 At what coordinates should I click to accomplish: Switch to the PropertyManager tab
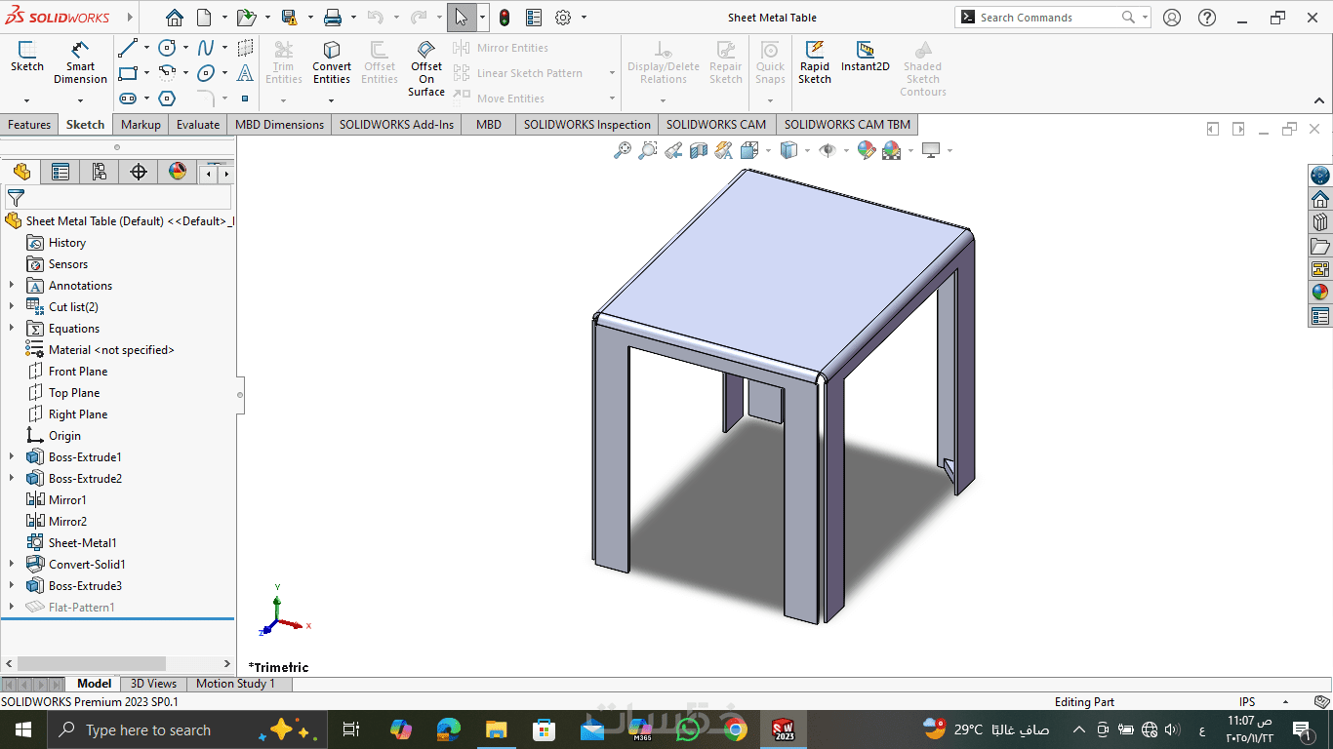click(x=61, y=173)
